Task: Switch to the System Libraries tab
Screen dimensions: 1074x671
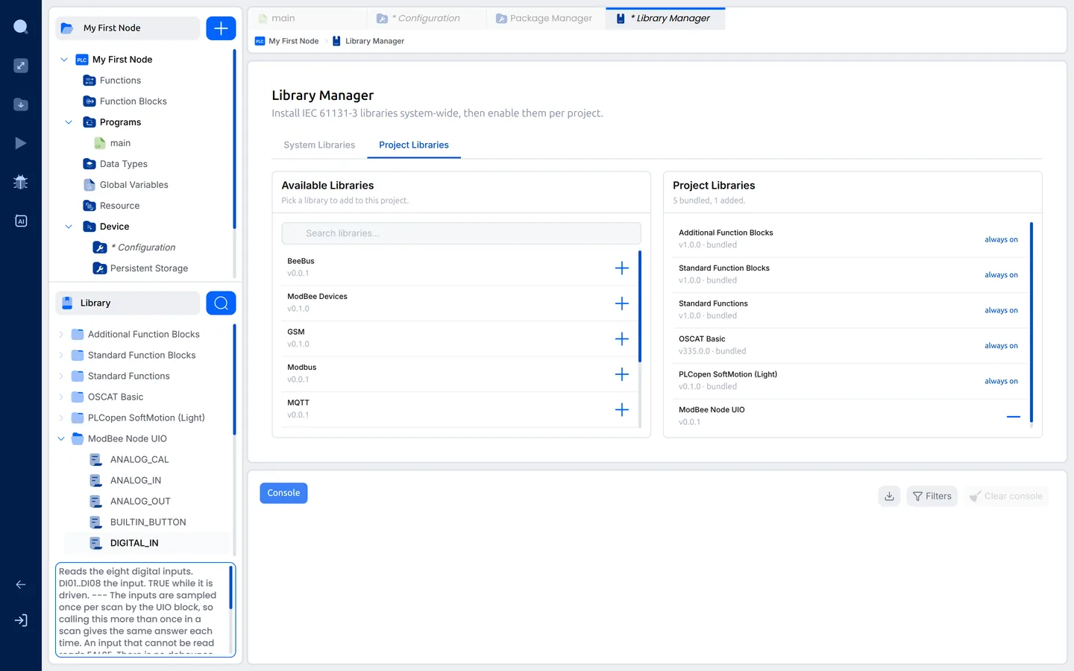Action: pos(319,145)
